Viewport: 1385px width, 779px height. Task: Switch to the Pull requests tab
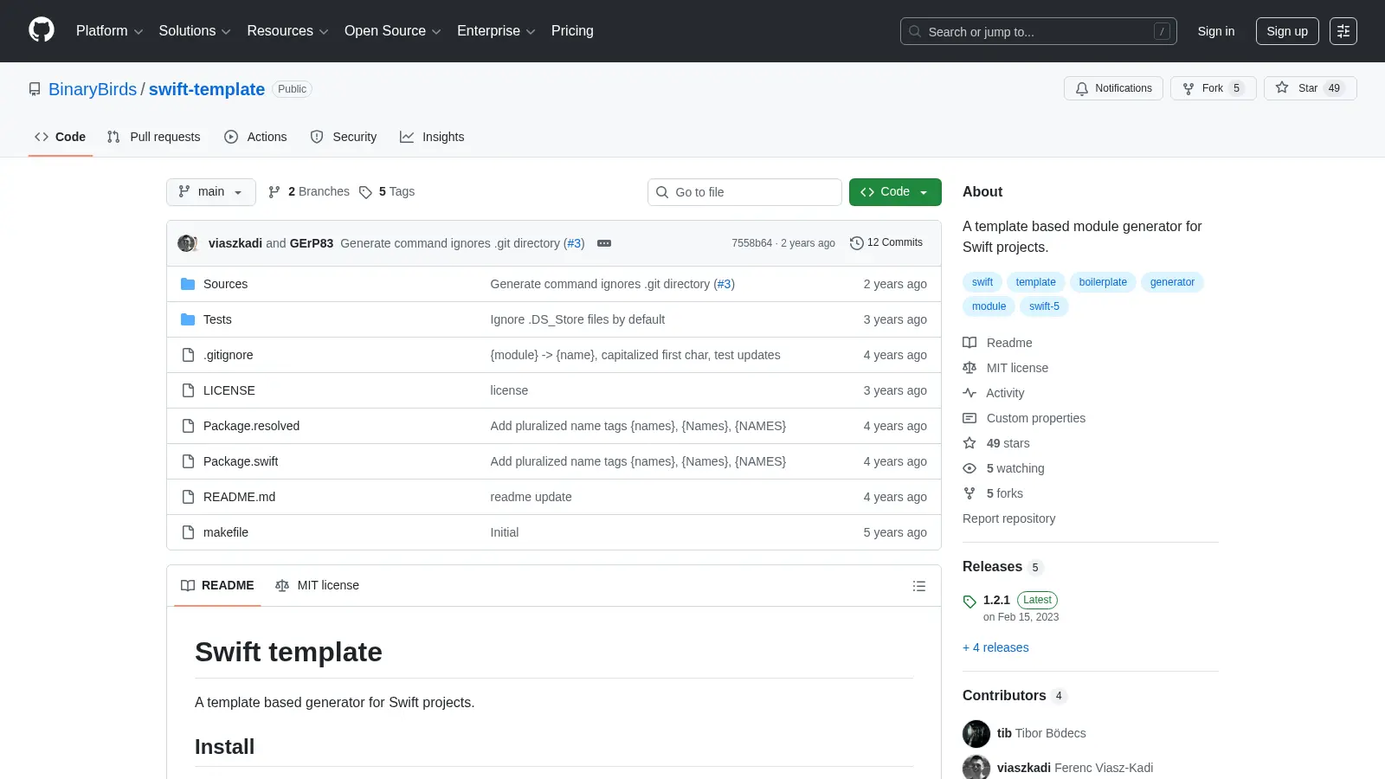pos(153,137)
